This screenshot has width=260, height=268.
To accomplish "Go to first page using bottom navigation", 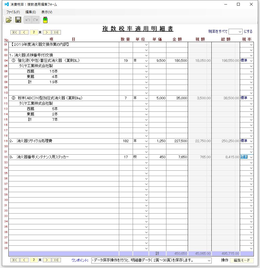I will point(15,260).
